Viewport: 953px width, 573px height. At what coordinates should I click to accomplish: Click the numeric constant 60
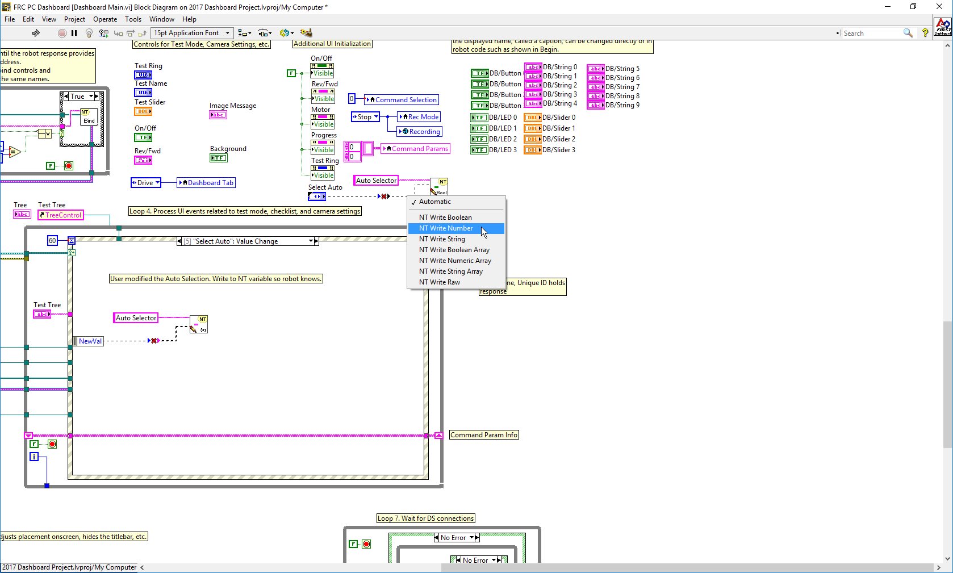[52, 241]
